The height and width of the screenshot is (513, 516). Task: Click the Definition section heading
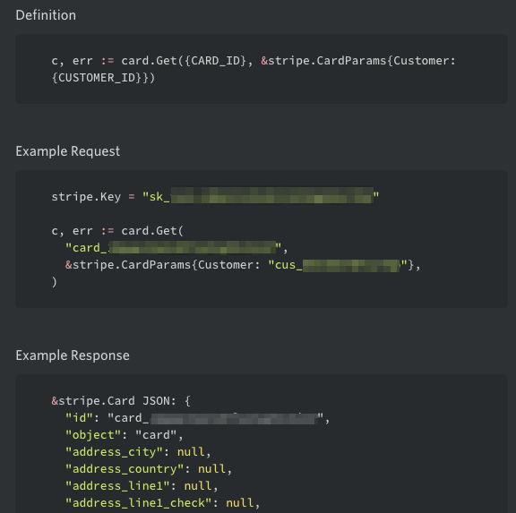point(46,15)
